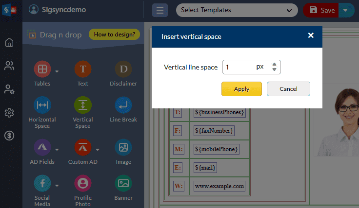Open the billing dollar sidebar icon

coord(9,136)
